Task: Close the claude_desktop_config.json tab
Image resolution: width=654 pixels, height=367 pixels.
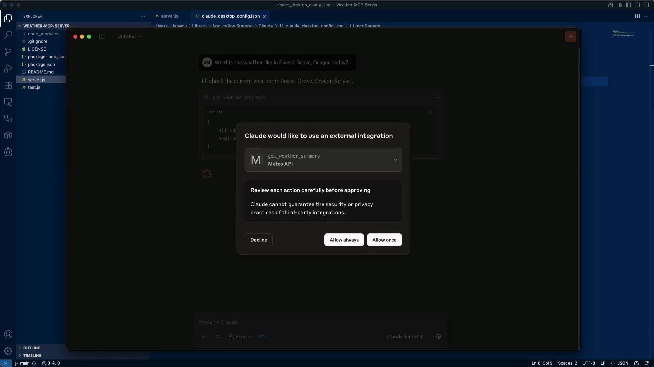Action: click(264, 16)
